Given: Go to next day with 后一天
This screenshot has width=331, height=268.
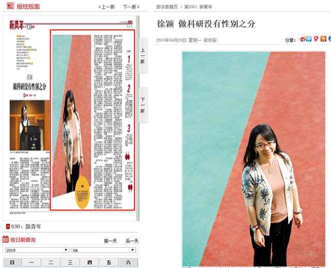Looking at the screenshot, I should pos(132,241).
